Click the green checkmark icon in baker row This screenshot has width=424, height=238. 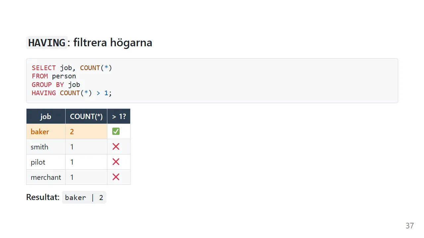[x=116, y=132]
